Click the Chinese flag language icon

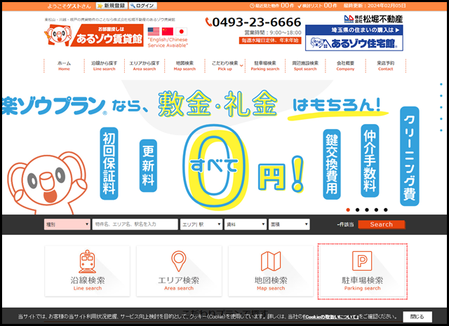click(x=168, y=31)
